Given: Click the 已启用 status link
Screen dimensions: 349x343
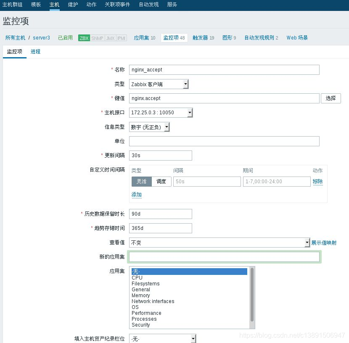Looking at the screenshot, I should (65, 38).
